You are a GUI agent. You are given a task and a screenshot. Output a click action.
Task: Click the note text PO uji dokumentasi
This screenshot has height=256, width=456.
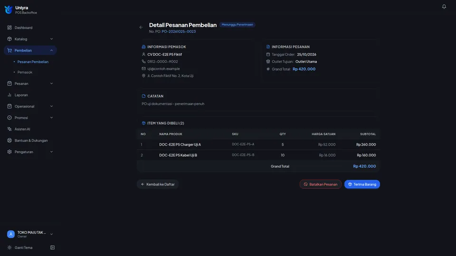tap(173, 104)
